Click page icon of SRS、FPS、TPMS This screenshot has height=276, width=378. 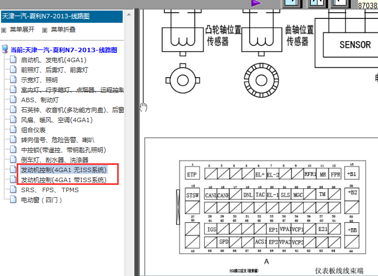(13, 189)
